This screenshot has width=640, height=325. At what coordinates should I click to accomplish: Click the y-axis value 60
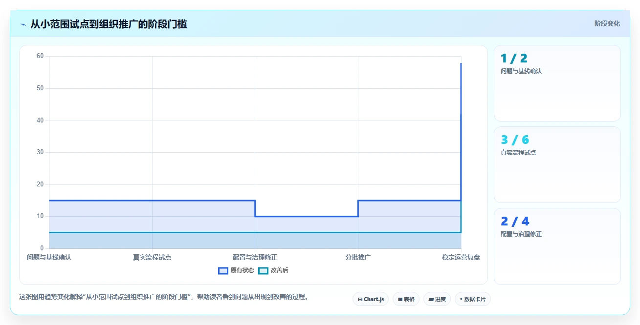[x=40, y=56]
